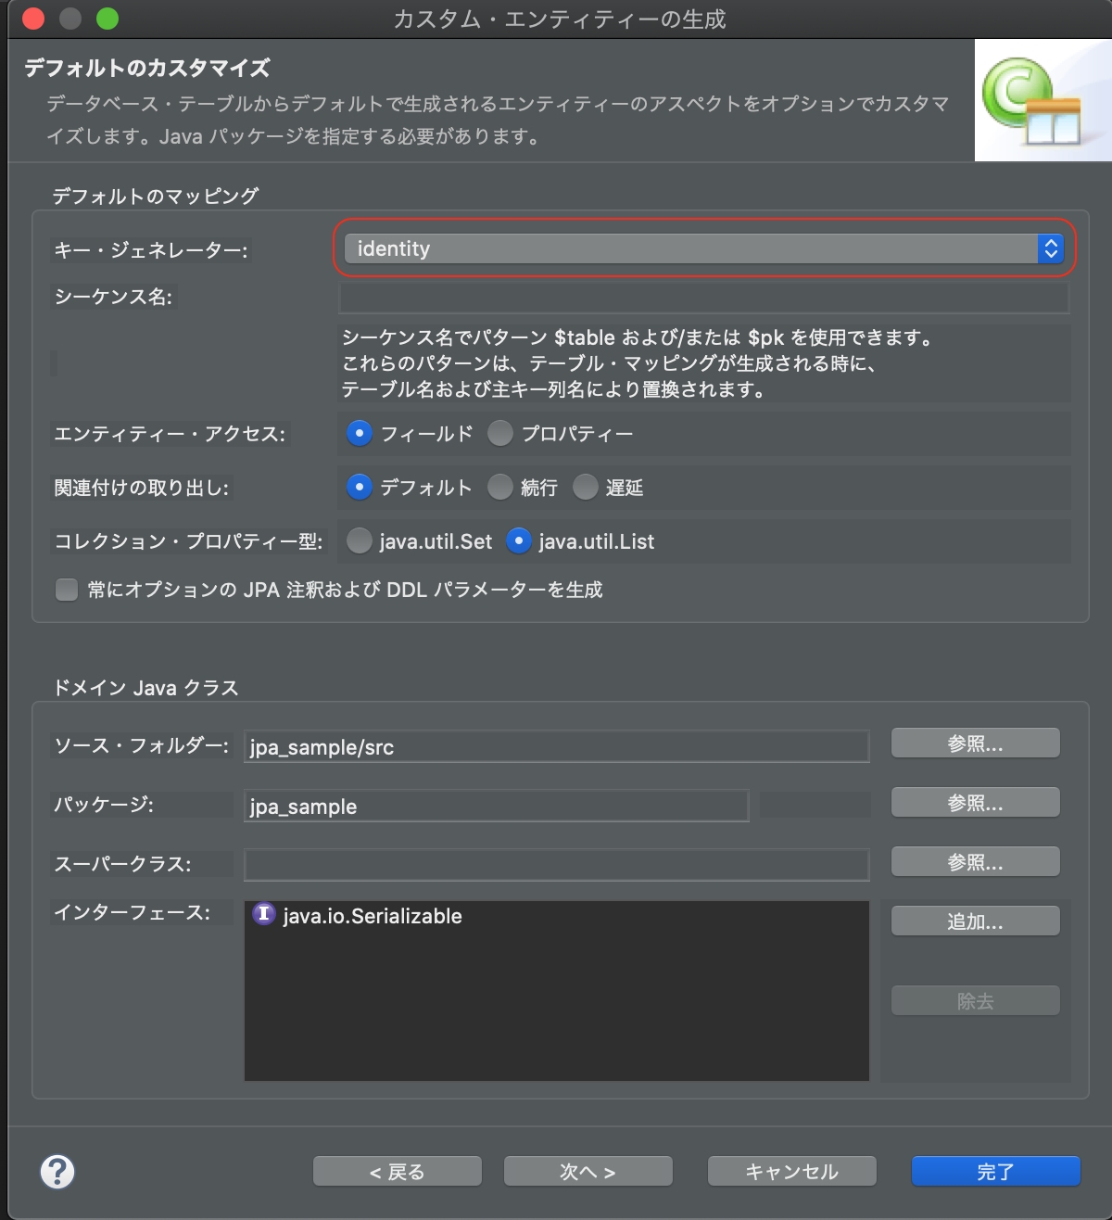Select java.util.Set collection type
1112x1220 pixels.
359,540
